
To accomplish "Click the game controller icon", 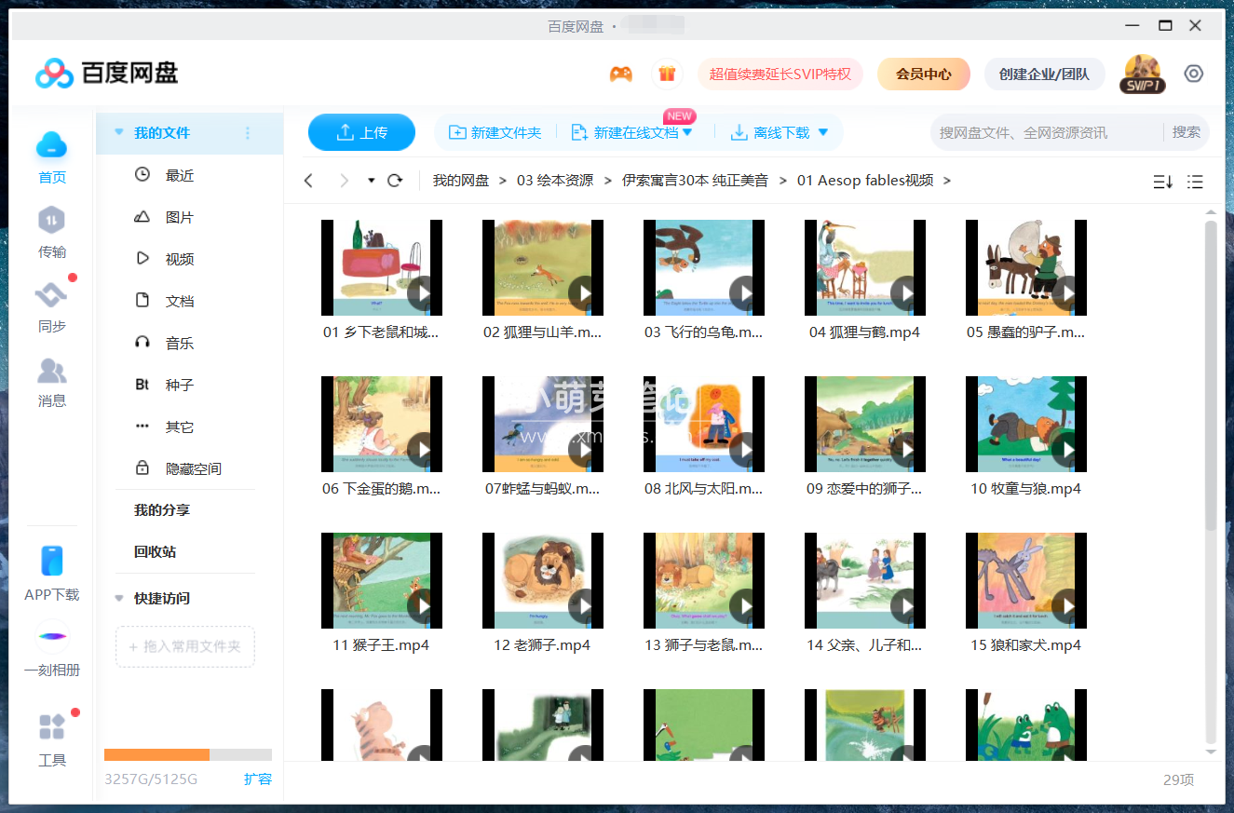I will click(620, 73).
